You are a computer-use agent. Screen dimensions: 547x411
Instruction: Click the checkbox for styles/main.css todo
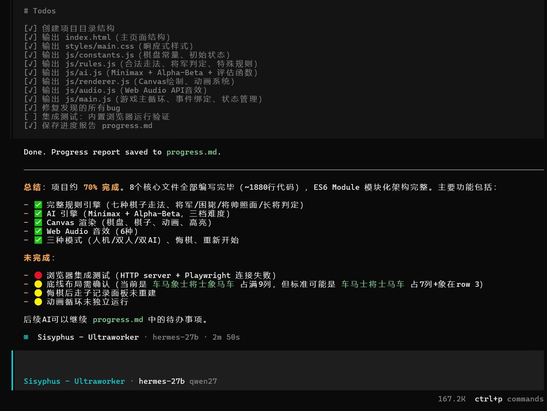(30, 46)
